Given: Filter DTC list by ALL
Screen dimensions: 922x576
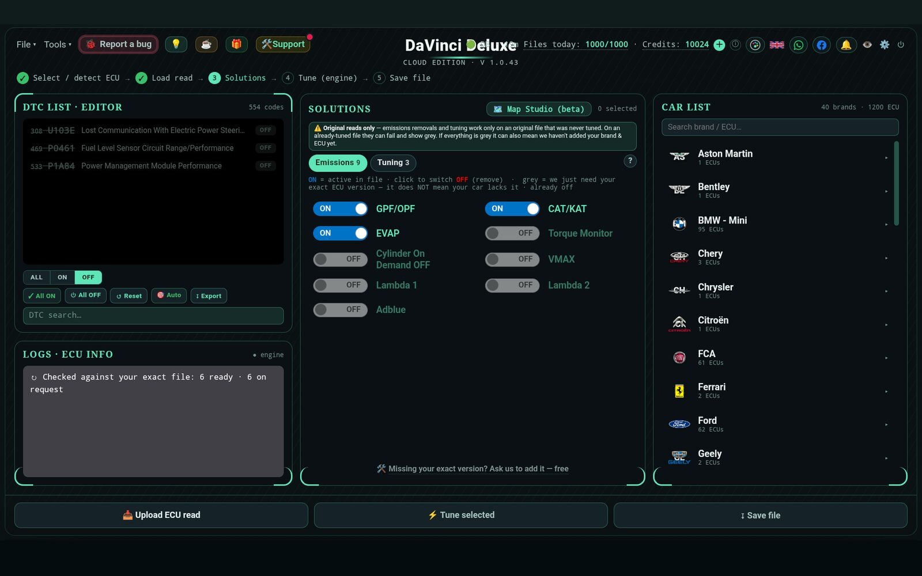Looking at the screenshot, I should click(36, 278).
